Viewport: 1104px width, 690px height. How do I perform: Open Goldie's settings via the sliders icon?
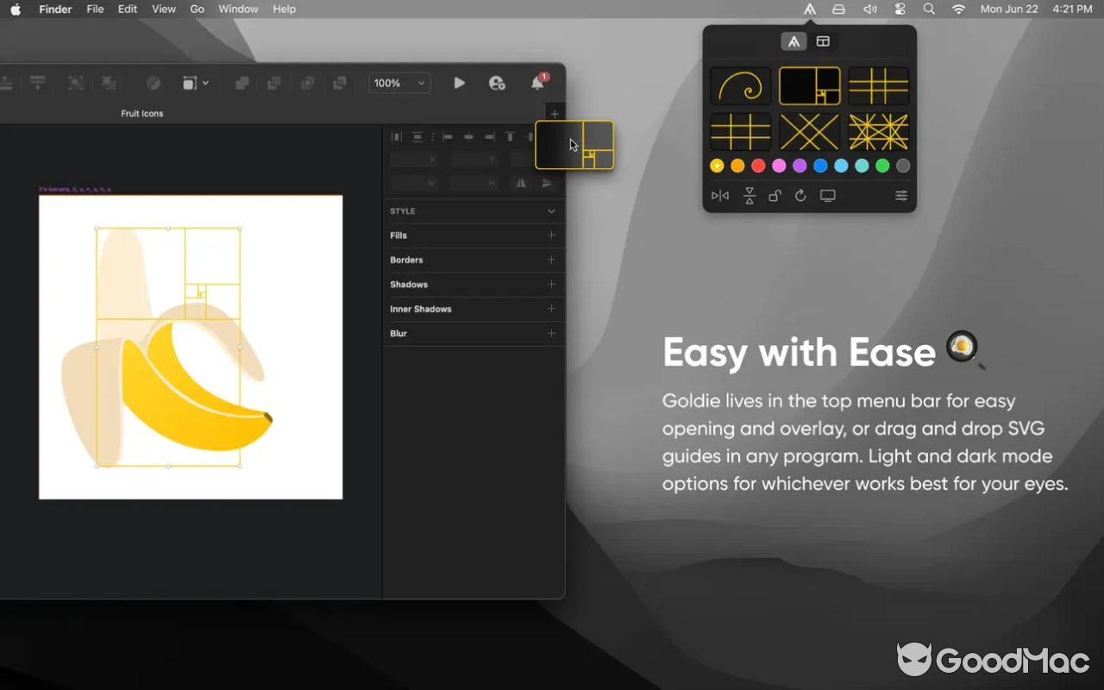(x=900, y=196)
